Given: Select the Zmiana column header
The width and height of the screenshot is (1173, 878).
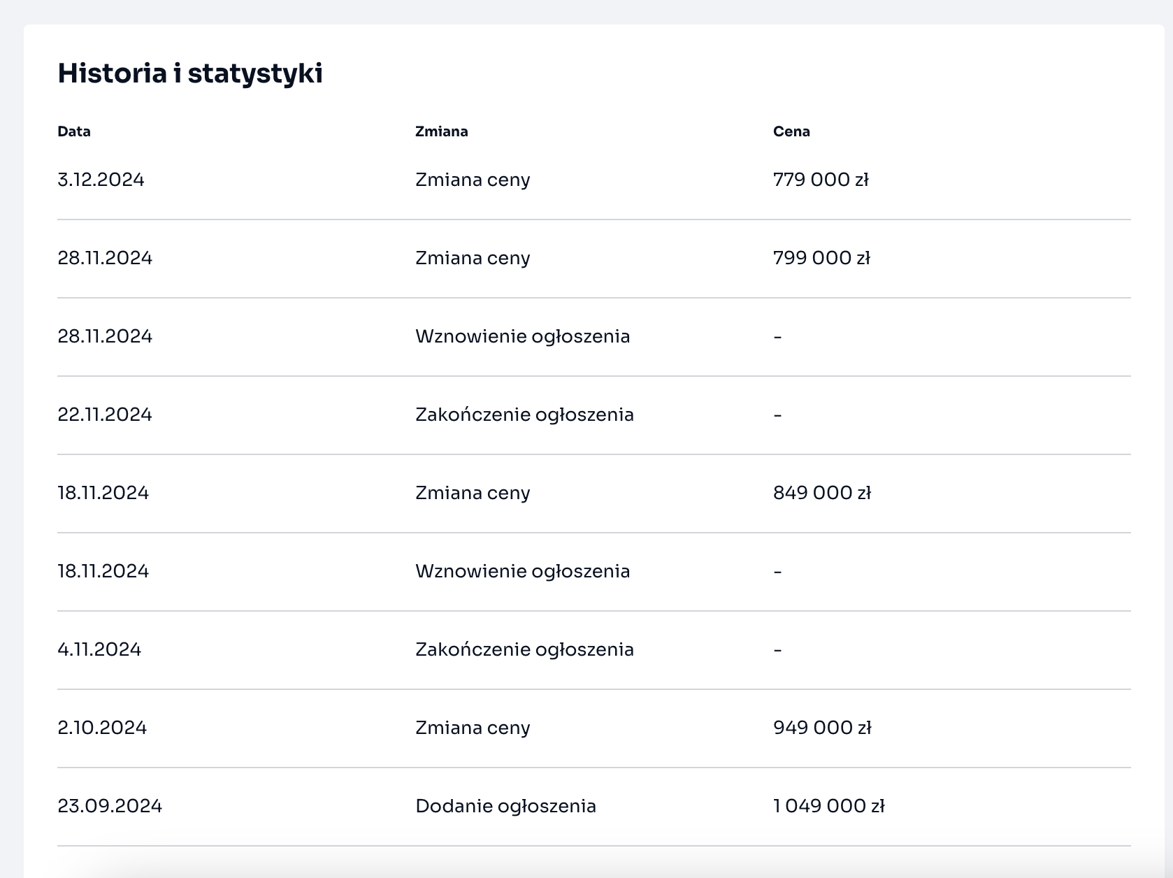Looking at the screenshot, I should point(441,131).
